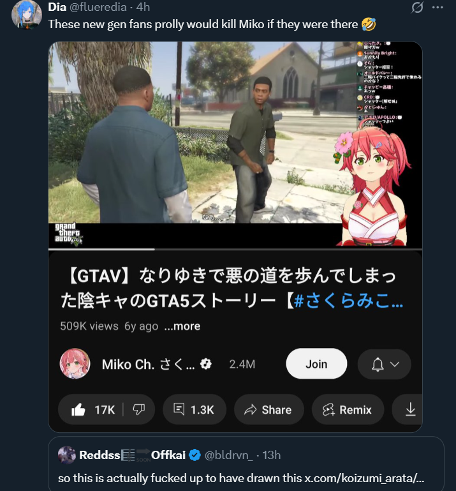This screenshot has width=456, height=491.
Task: Open @flueredia profile handle
Action: point(98,7)
